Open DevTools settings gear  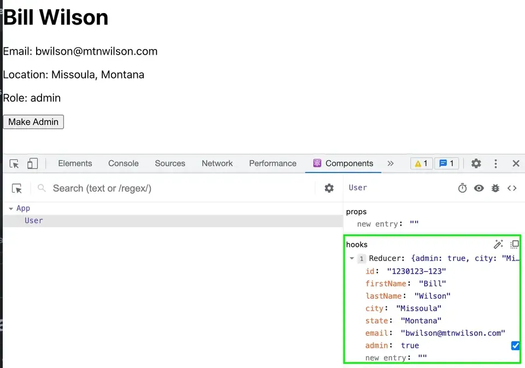(476, 164)
